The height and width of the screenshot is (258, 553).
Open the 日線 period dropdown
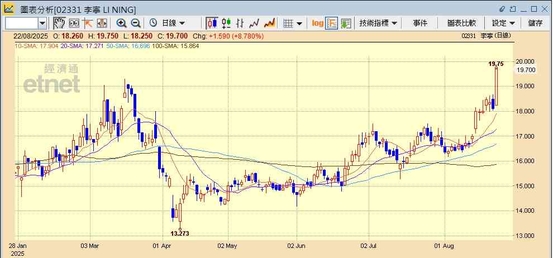click(173, 23)
